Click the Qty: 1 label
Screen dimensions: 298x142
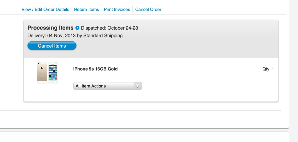[268, 69]
